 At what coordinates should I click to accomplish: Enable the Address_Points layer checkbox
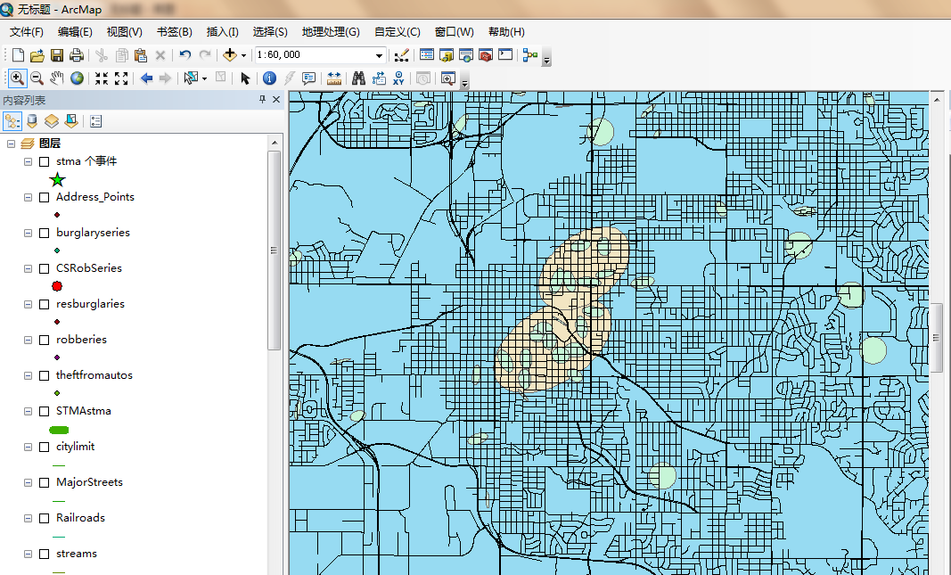[45, 198]
